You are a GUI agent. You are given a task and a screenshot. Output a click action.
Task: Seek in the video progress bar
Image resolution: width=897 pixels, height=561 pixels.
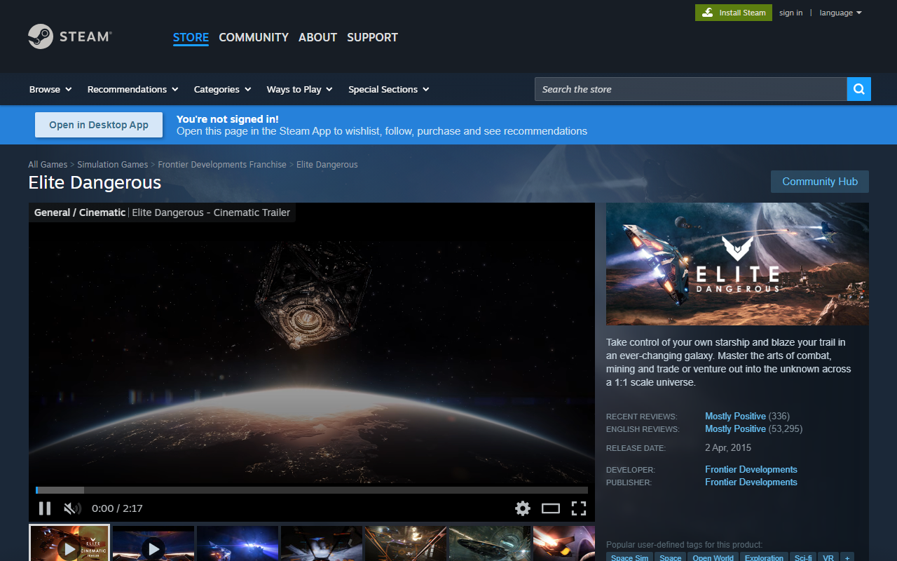click(x=312, y=490)
